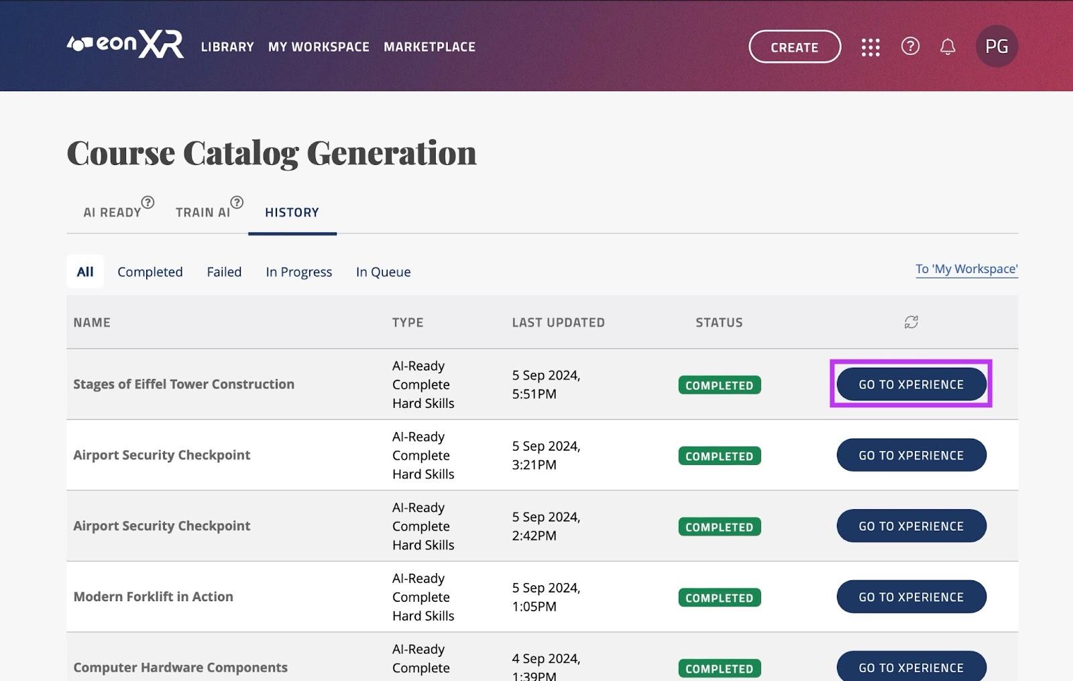
Task: Click 'Modern Forklift in Action' name
Action: click(x=153, y=596)
